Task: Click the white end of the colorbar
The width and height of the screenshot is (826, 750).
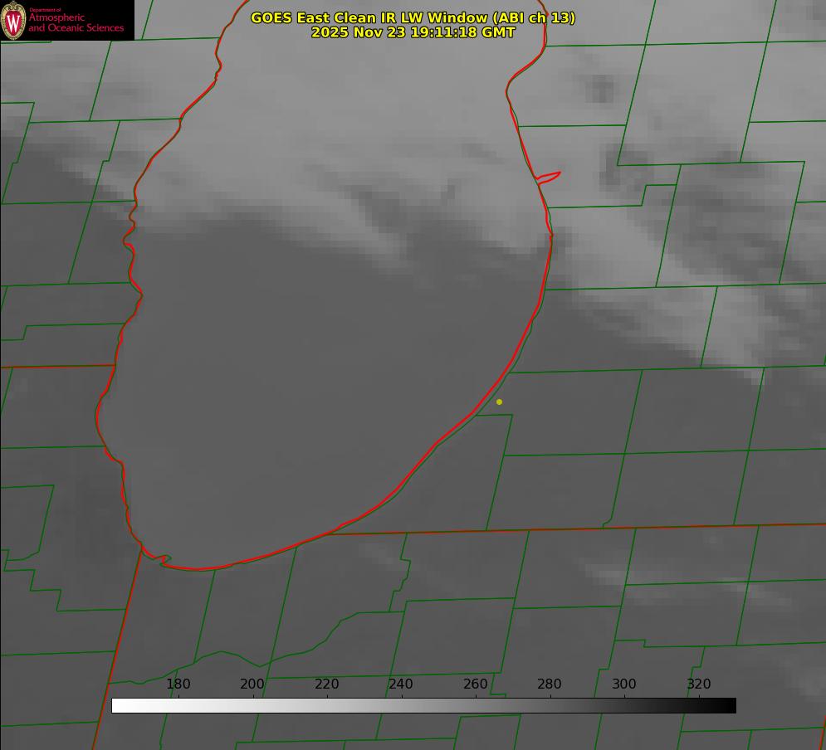Action: click(x=118, y=705)
